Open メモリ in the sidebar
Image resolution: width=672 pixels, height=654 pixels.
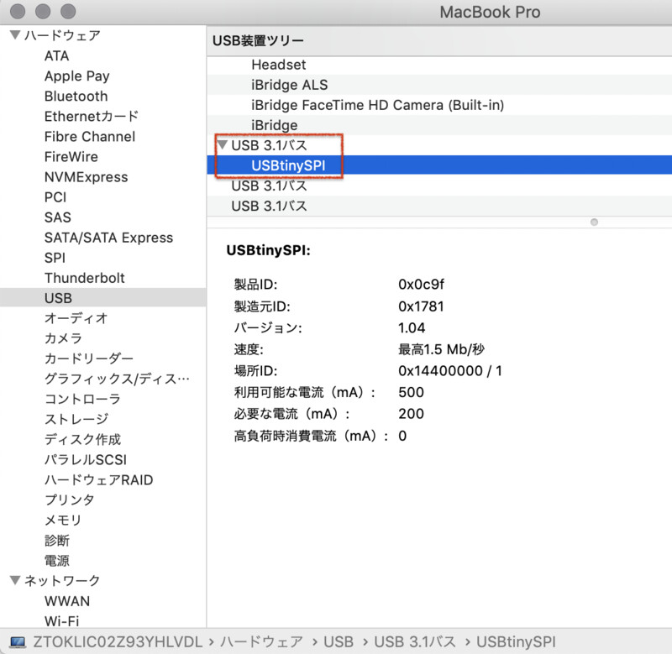point(62,520)
